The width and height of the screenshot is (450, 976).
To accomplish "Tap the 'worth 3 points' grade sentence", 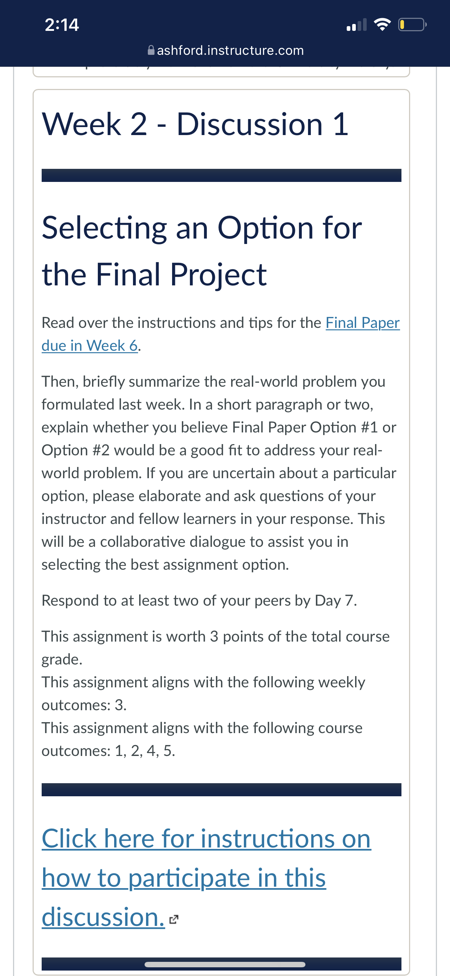I will [216, 648].
